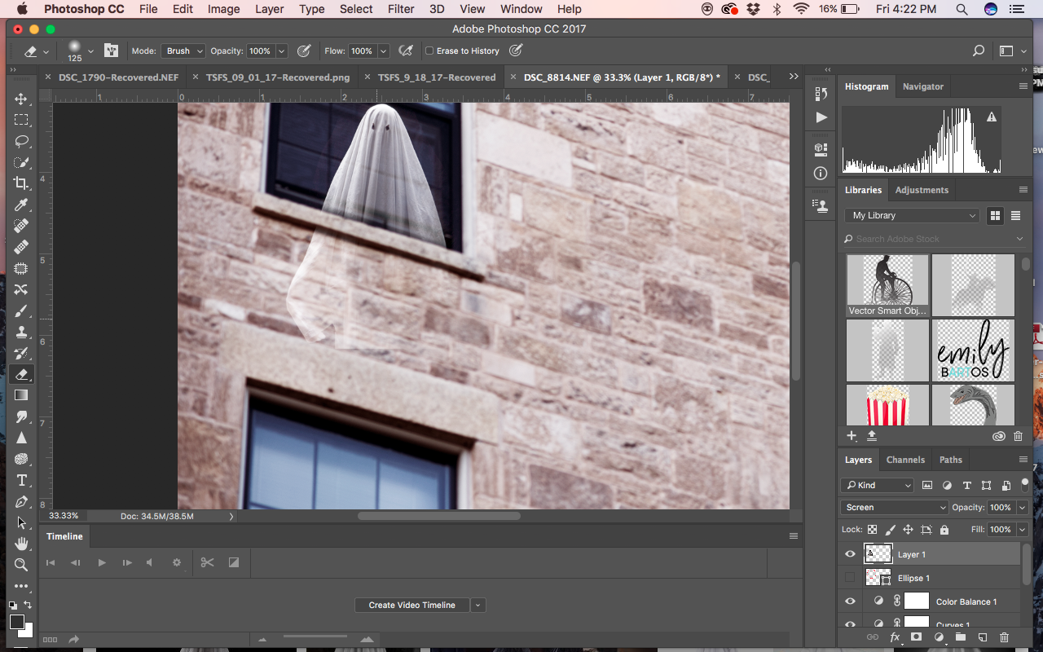Screen dimensions: 1043x652
Task: Select the Hand tool
Action: 21,544
